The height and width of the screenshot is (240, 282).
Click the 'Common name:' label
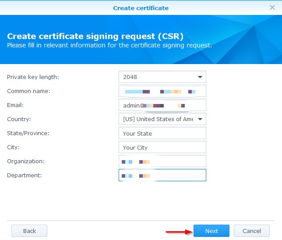tap(28, 91)
